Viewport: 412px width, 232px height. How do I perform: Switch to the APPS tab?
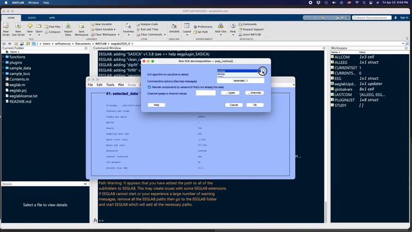(x=52, y=18)
